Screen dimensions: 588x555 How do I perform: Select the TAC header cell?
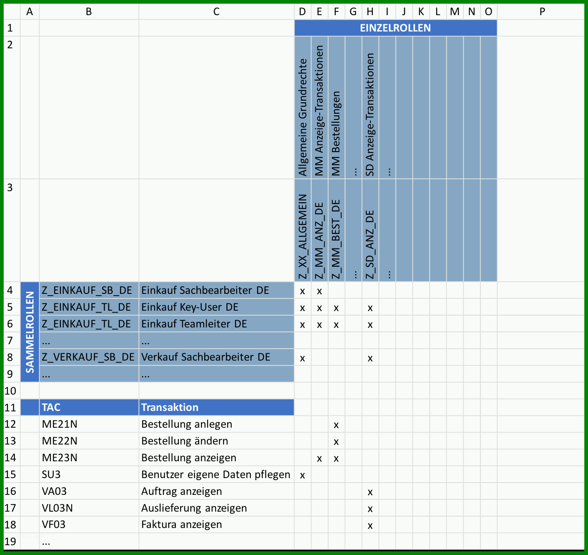click(x=89, y=407)
